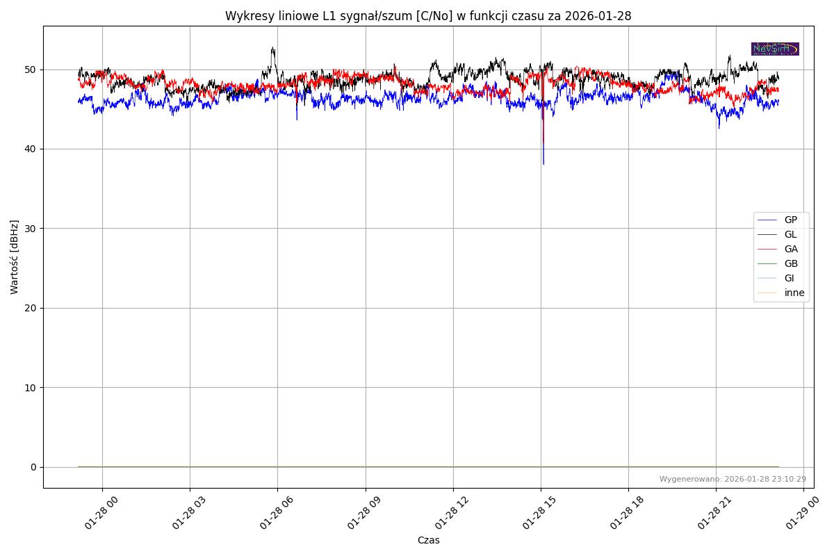The width and height of the screenshot is (834, 556).
Task: Click the black GL line sample in legend
Action: point(767,234)
